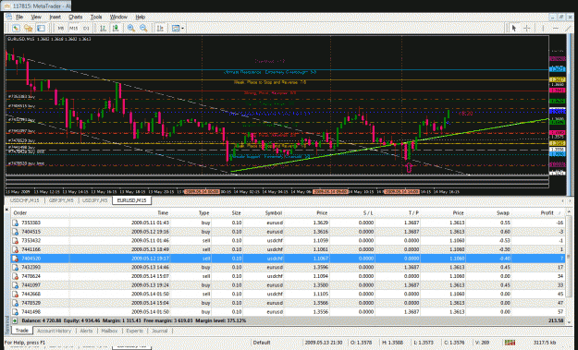Click the order icon for 7441166
Image resolution: width=578 pixels, height=350 pixels.
tap(15, 249)
